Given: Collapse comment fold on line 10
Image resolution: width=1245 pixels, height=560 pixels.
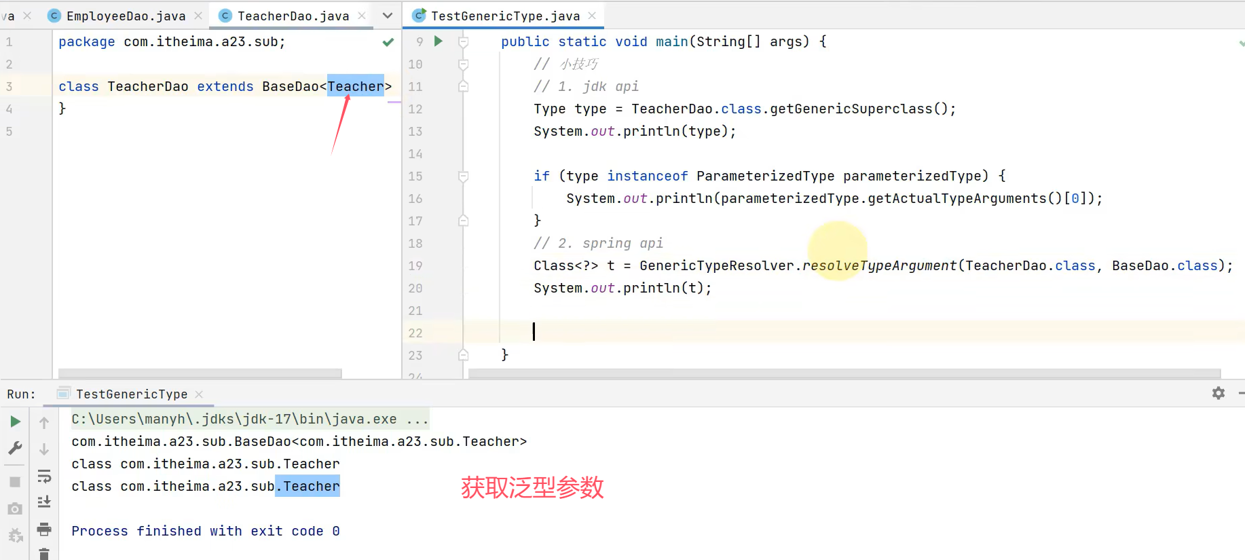Looking at the screenshot, I should click(464, 64).
